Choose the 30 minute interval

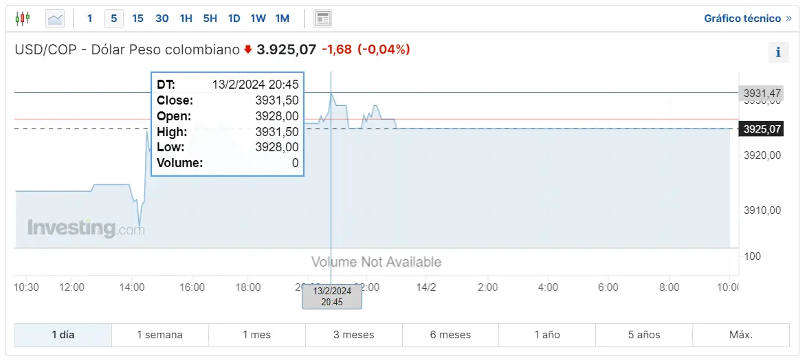(162, 19)
